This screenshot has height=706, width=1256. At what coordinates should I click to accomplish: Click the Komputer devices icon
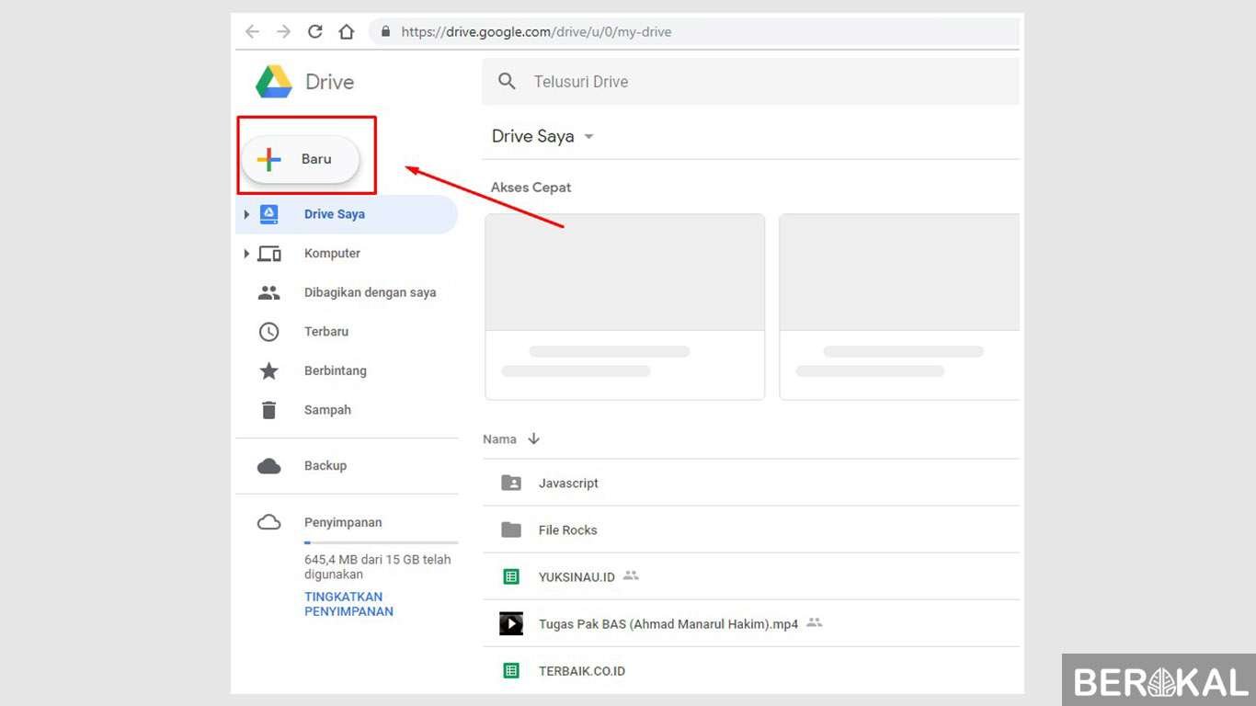pyautogui.click(x=268, y=254)
